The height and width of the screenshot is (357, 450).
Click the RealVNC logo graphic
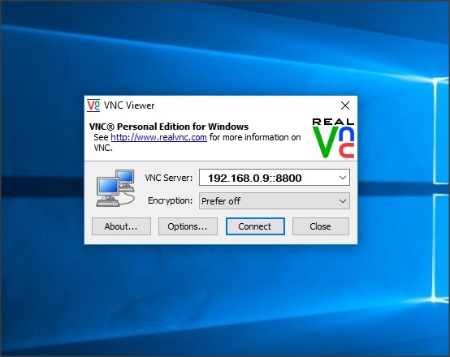click(333, 138)
